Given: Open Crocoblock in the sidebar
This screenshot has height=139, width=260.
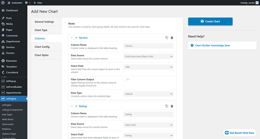Looking at the screenshot, I should tap(14, 72).
